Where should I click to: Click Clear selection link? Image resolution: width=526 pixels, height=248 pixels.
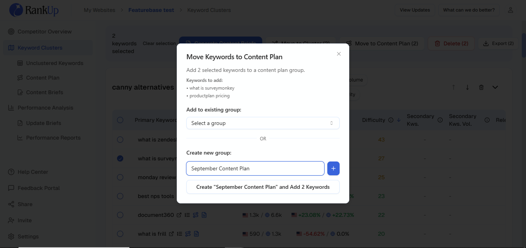pyautogui.click(x=159, y=43)
